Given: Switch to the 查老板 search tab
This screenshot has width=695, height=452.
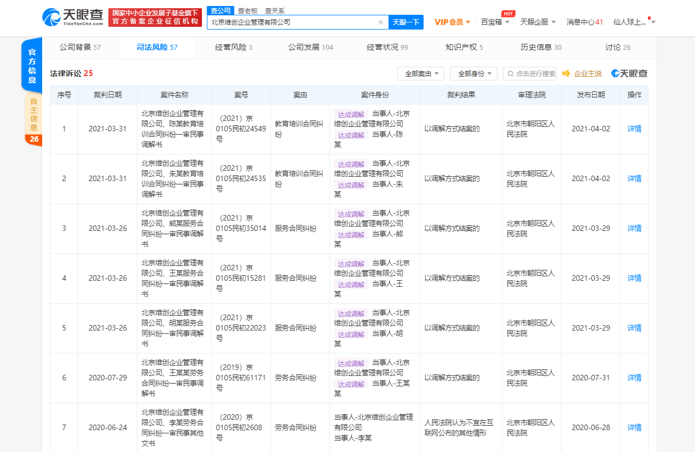Looking at the screenshot, I should [248, 10].
